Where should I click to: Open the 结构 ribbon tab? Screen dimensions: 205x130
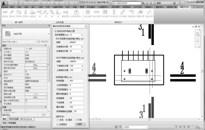pos(19,7)
